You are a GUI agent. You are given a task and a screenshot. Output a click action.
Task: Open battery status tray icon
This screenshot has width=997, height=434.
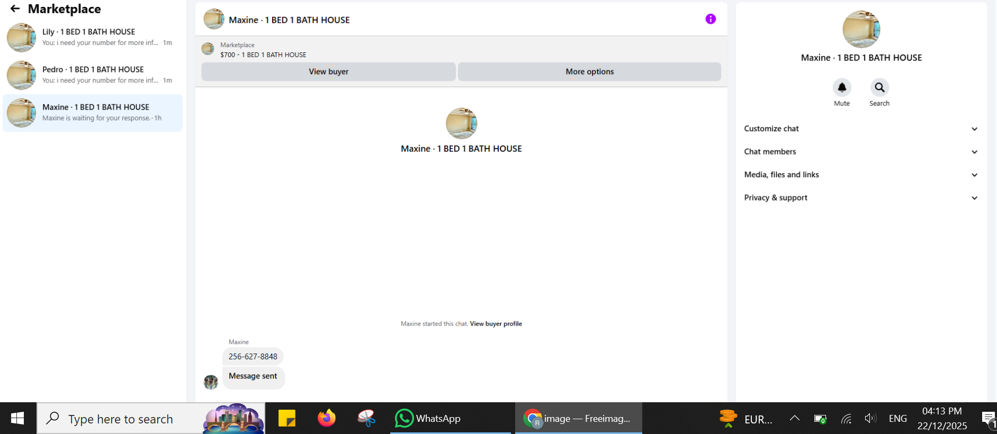(820, 419)
